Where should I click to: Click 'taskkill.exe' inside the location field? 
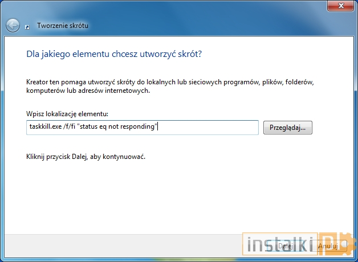pos(47,127)
